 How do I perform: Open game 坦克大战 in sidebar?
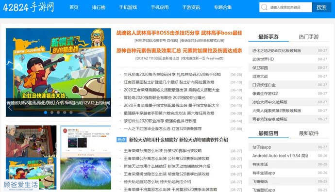coord(260,76)
